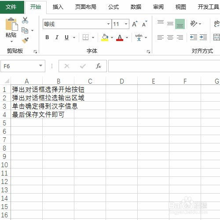220x220 pixels.
Task: Switch to the 插入 tab
Action: pyautogui.click(x=58, y=7)
